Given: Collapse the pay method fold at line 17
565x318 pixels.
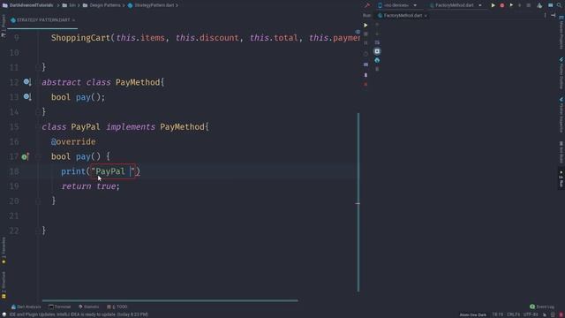Looking at the screenshot, I should pos(38,156).
